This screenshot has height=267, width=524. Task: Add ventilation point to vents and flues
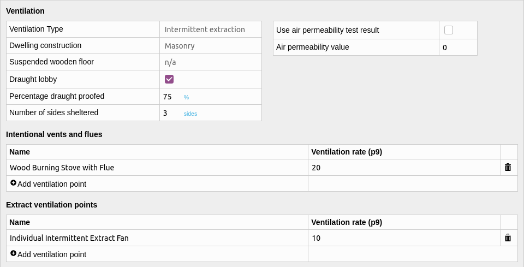[49, 184]
